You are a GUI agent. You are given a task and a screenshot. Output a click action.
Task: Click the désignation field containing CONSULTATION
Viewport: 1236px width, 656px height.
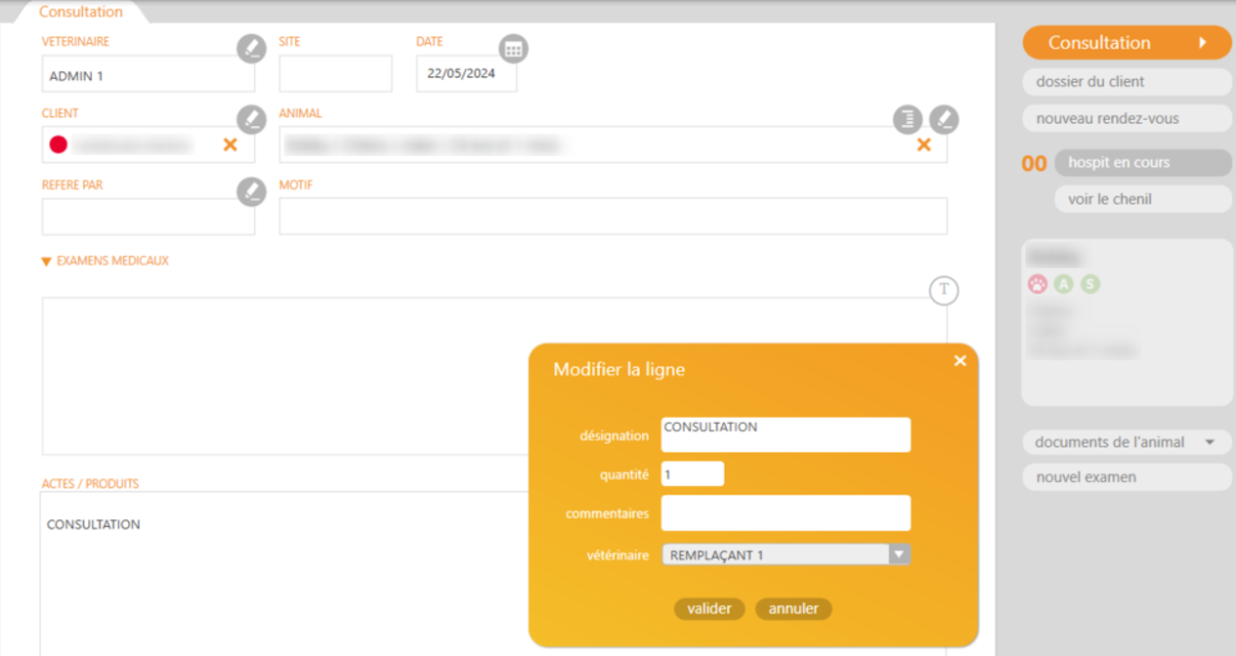(786, 434)
